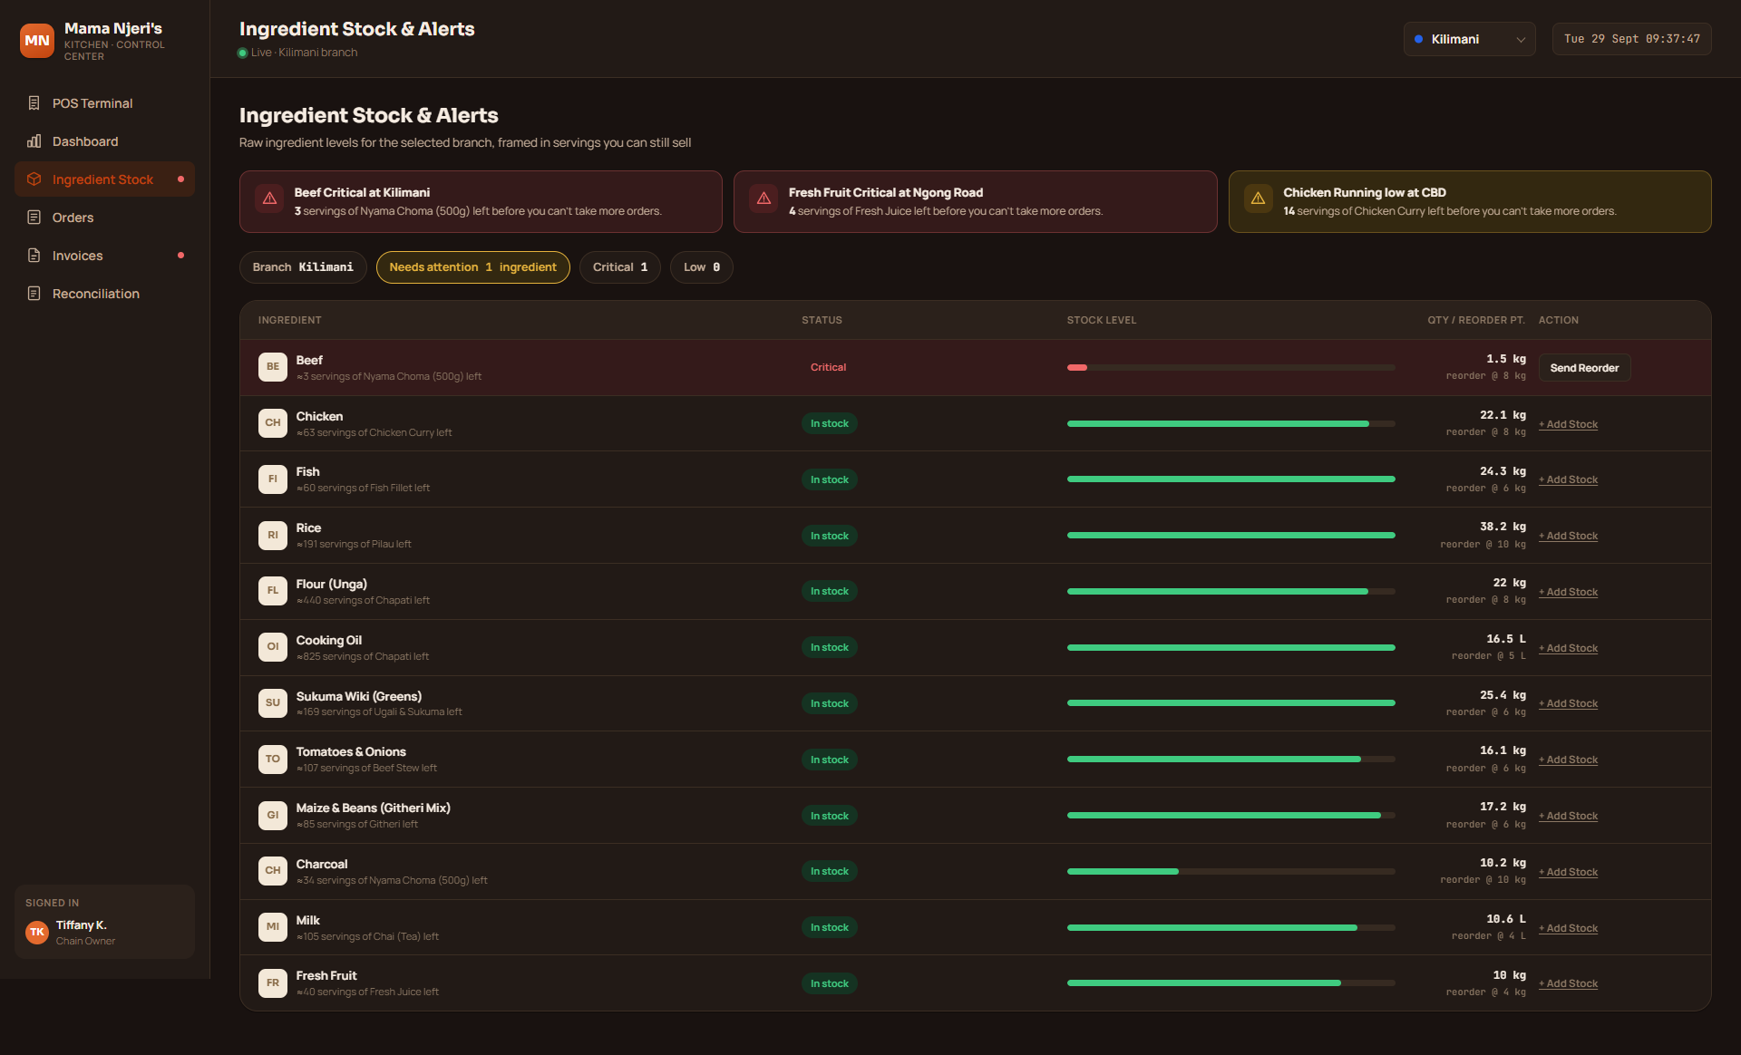Toggle the Critical 1 filter chip
This screenshot has height=1055, width=1741.
click(x=620, y=267)
